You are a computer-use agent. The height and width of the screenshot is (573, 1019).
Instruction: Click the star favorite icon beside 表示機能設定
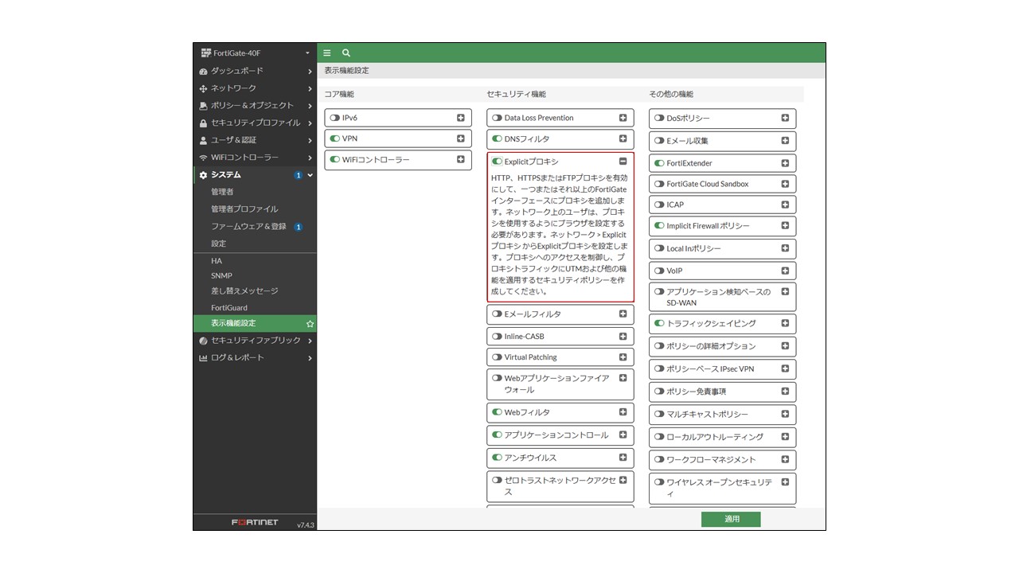[x=310, y=324]
